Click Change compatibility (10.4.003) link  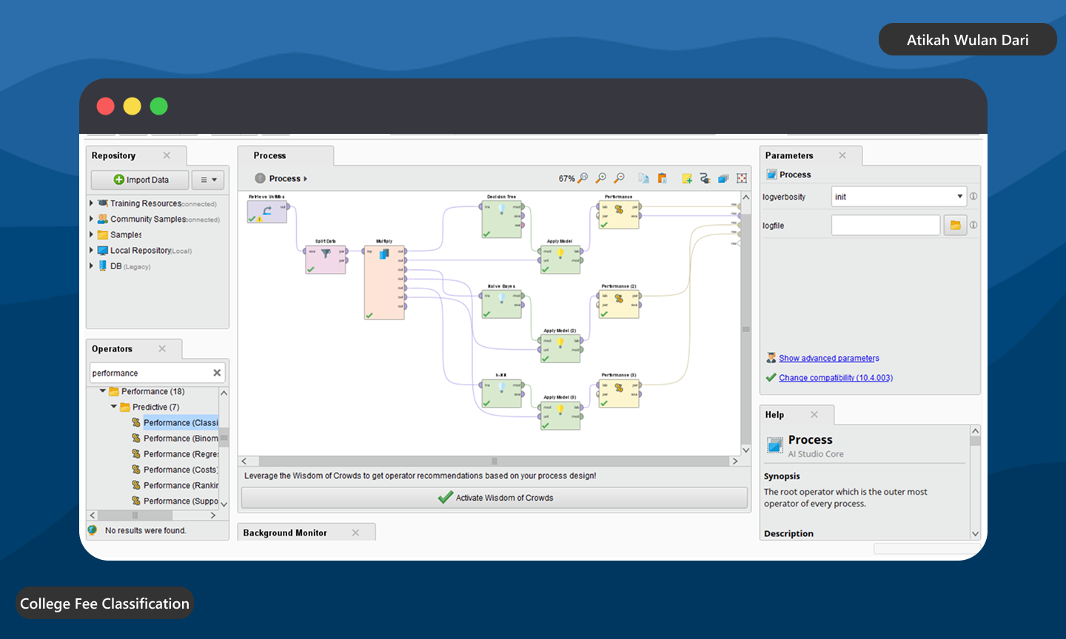point(836,378)
